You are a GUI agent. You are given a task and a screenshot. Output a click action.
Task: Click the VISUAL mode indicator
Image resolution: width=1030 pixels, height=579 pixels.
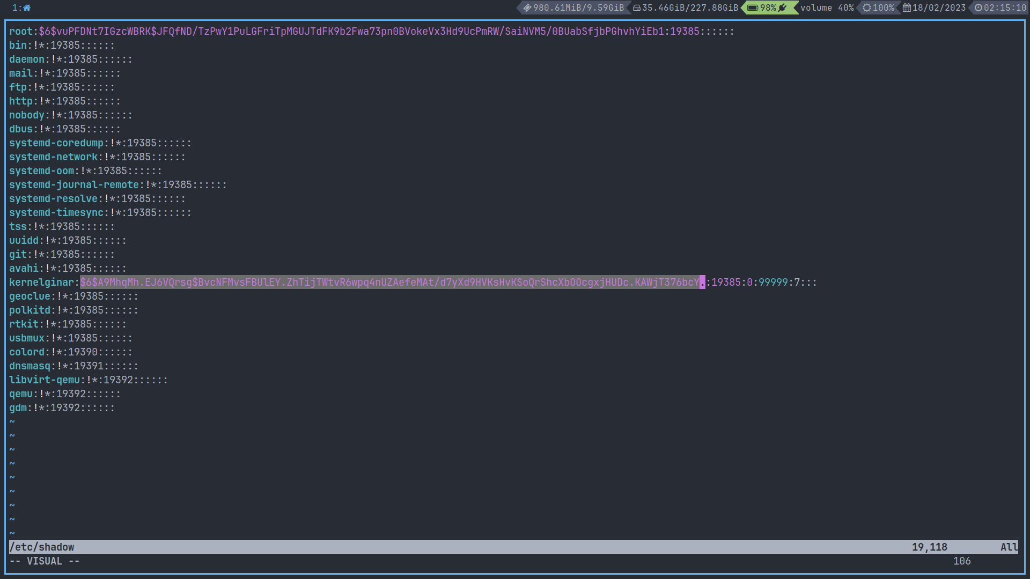coord(45,561)
